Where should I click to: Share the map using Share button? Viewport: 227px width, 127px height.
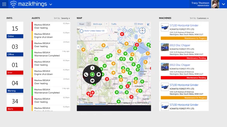pos(139,24)
